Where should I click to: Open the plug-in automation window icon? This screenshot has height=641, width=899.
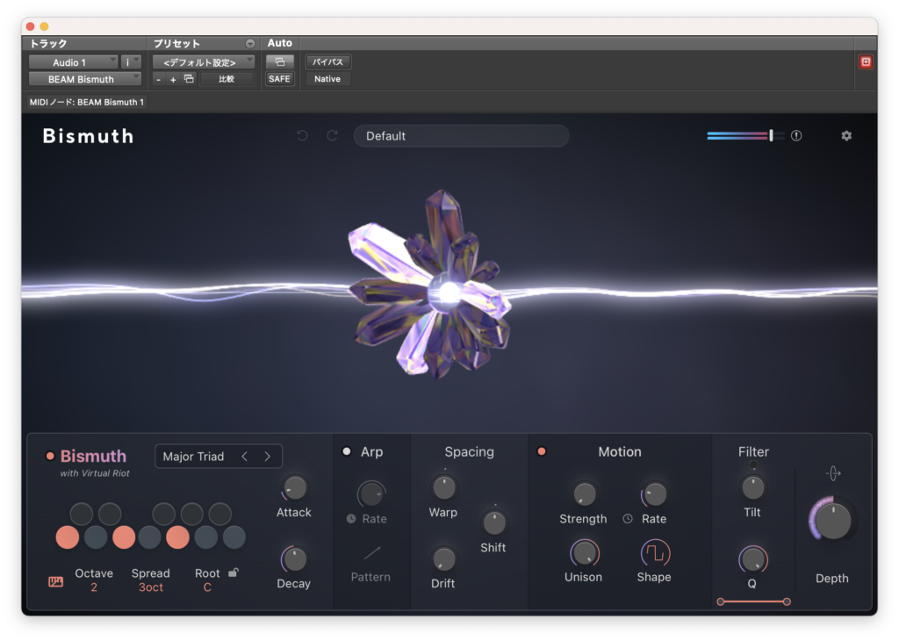pyautogui.click(x=280, y=62)
